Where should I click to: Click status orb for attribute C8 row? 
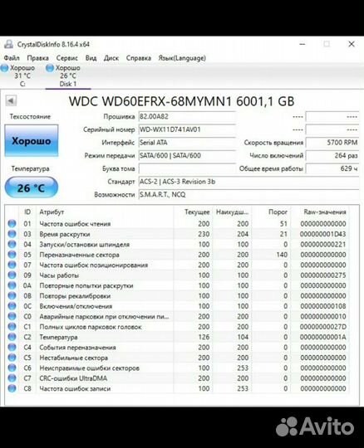12,388
